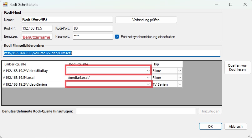Toggle Echtzeitsynchronisierung einschalten checkbox
The width and height of the screenshot is (252, 138).
tap(117, 37)
